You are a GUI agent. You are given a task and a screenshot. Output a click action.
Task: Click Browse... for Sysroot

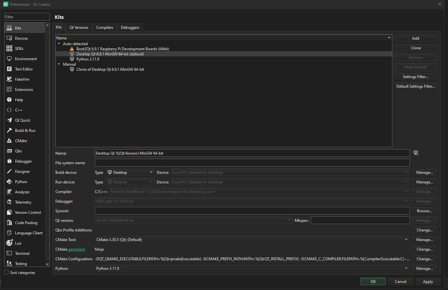[425, 211]
